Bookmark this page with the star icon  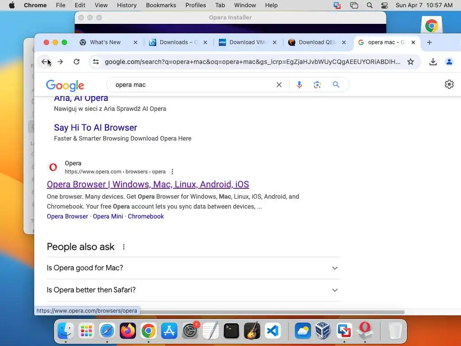411,62
